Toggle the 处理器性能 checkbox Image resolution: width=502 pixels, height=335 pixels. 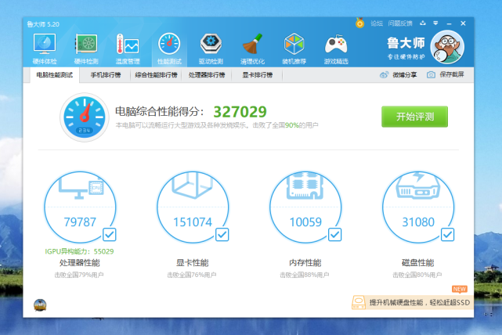(x=110, y=235)
